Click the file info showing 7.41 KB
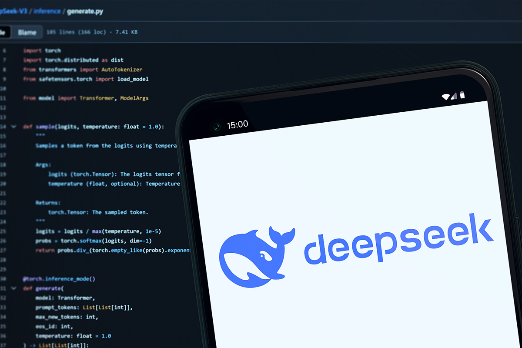The image size is (522, 348). [92, 32]
